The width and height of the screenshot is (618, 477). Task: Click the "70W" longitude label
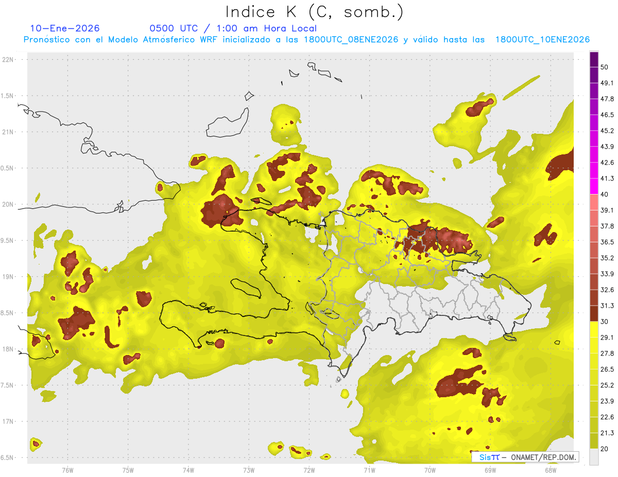click(430, 470)
